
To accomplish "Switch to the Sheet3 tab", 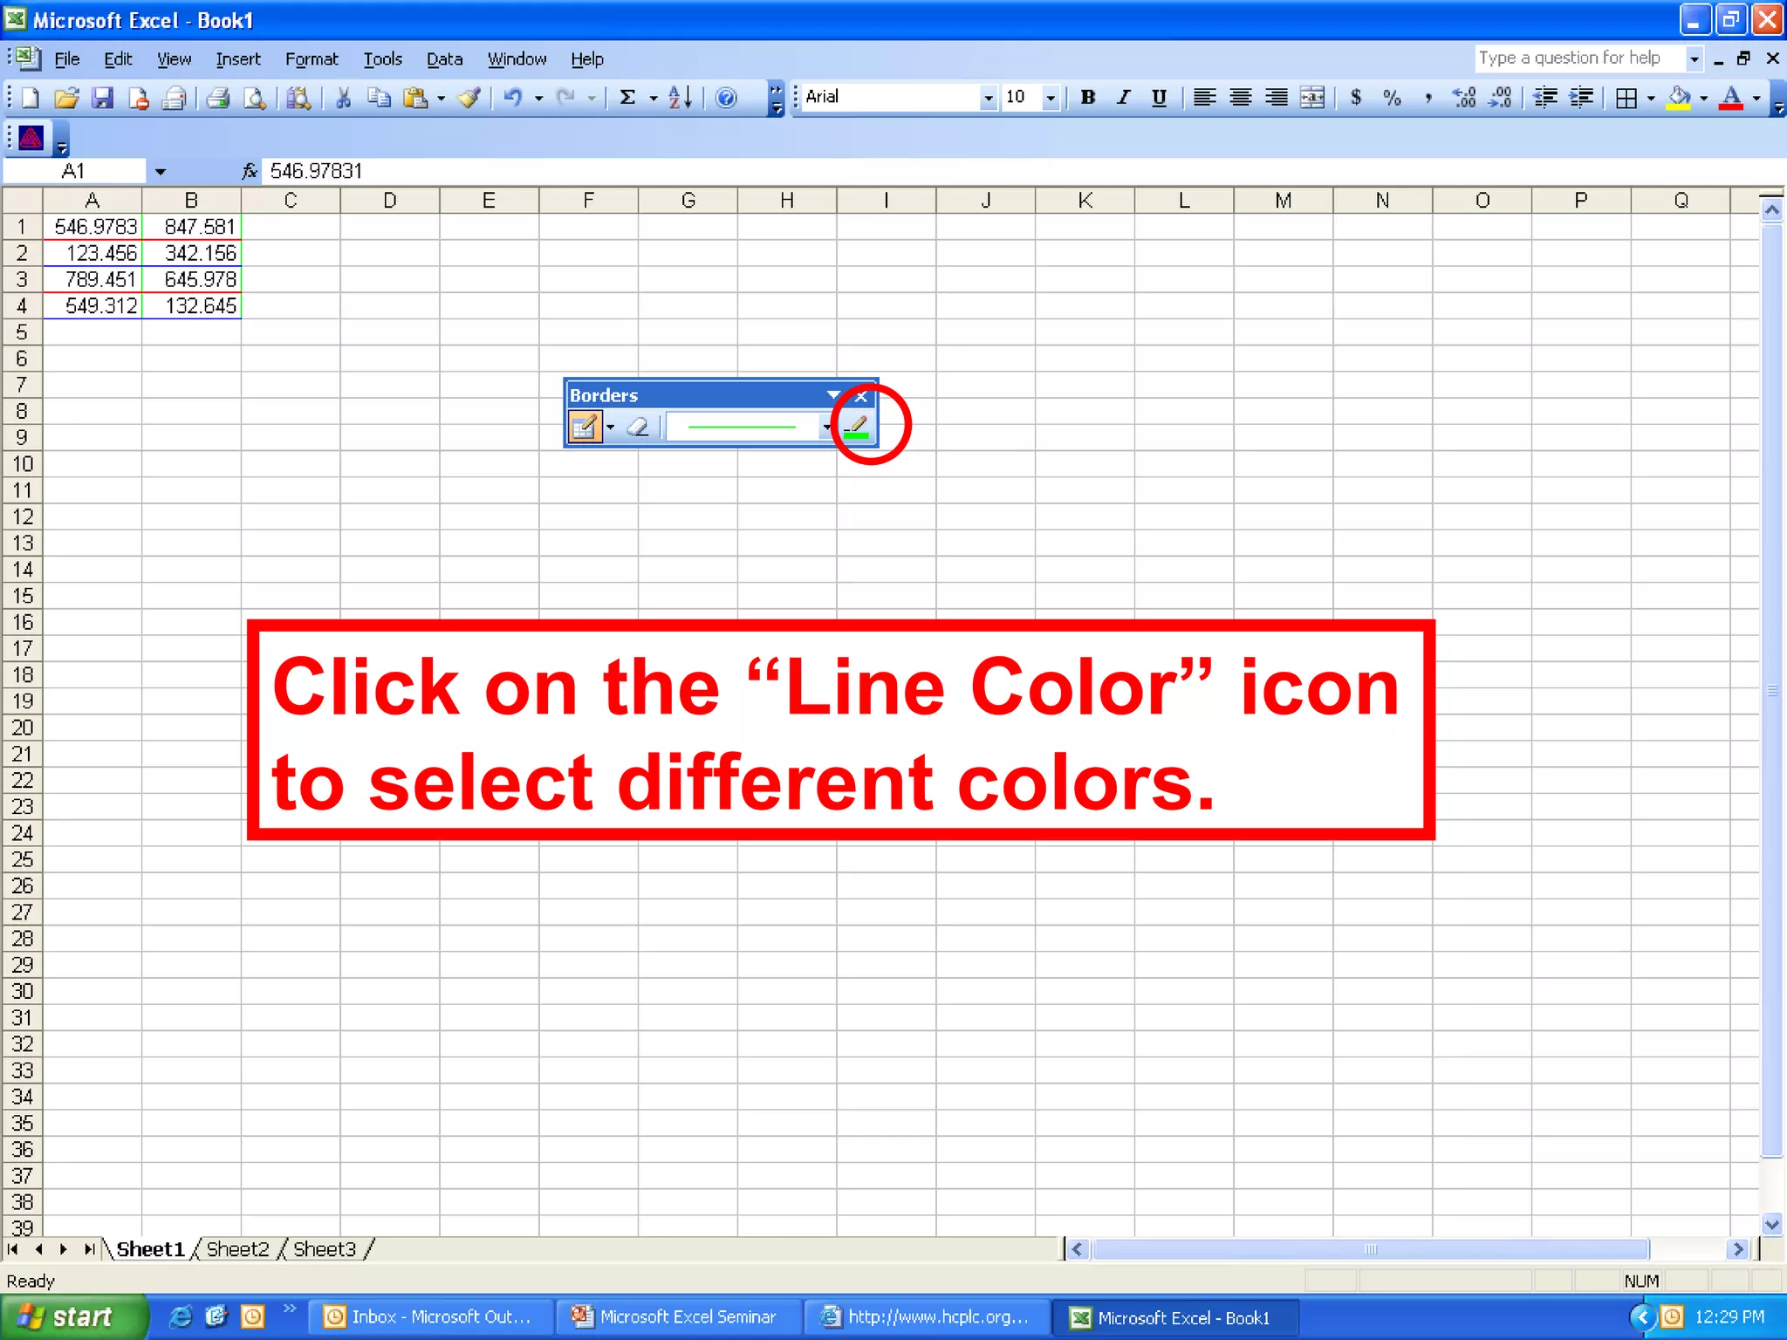I will point(325,1249).
